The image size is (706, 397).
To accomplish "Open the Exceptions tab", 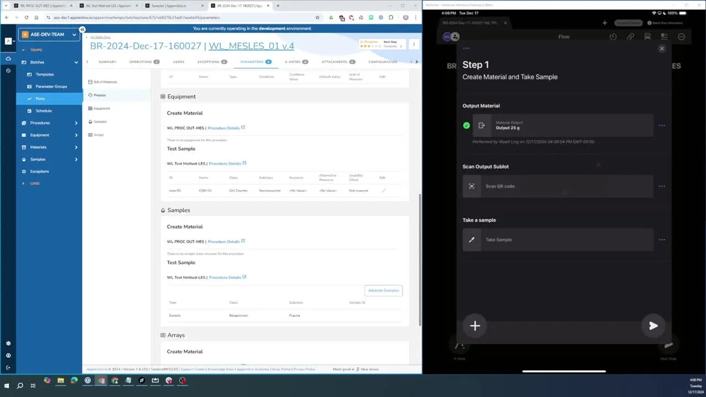I will 212,62.
